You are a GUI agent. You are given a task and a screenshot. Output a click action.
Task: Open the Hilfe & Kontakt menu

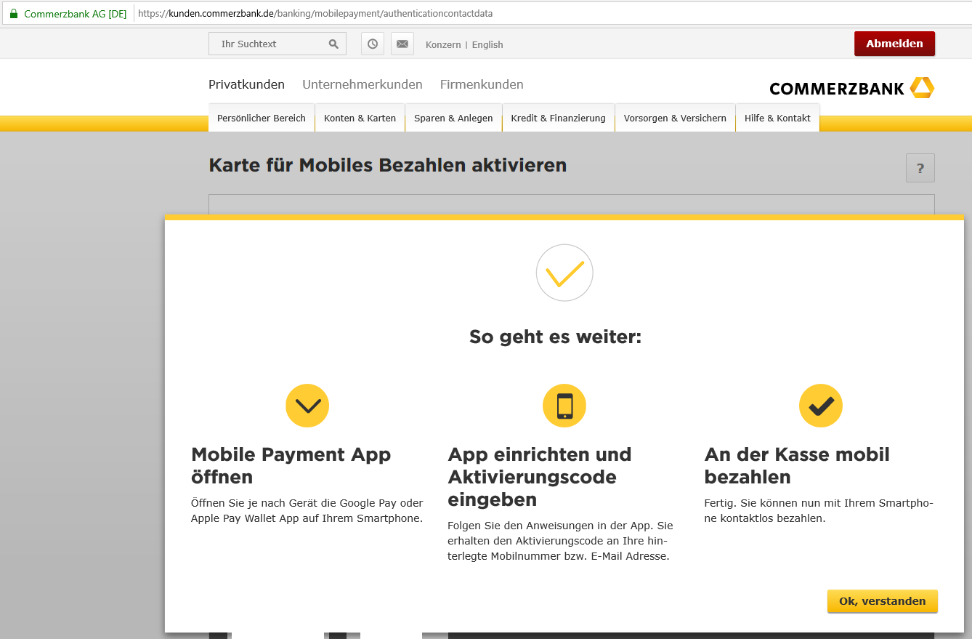click(x=777, y=118)
